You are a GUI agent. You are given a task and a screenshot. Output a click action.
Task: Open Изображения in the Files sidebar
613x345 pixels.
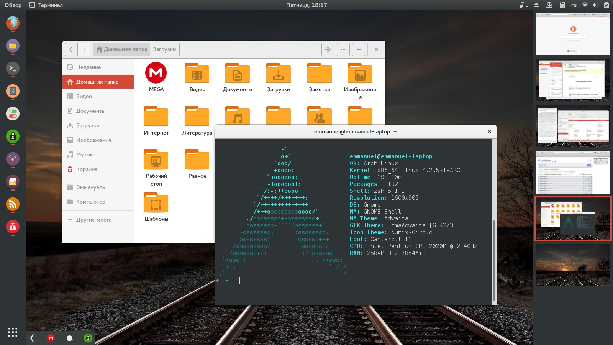[x=98, y=140]
